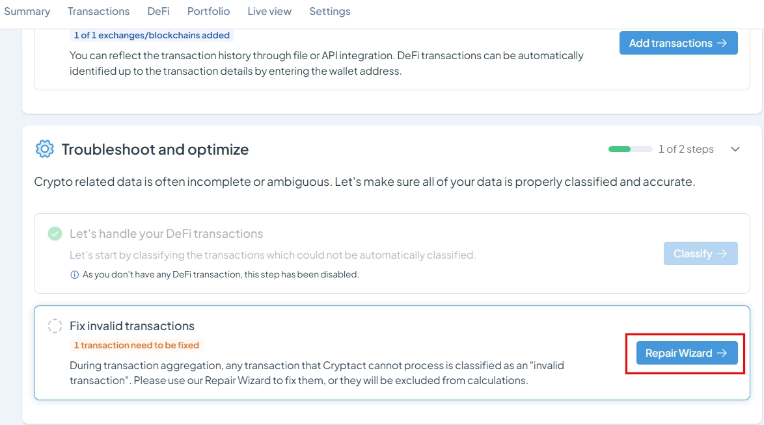Open the Summary tab

pos(27,11)
